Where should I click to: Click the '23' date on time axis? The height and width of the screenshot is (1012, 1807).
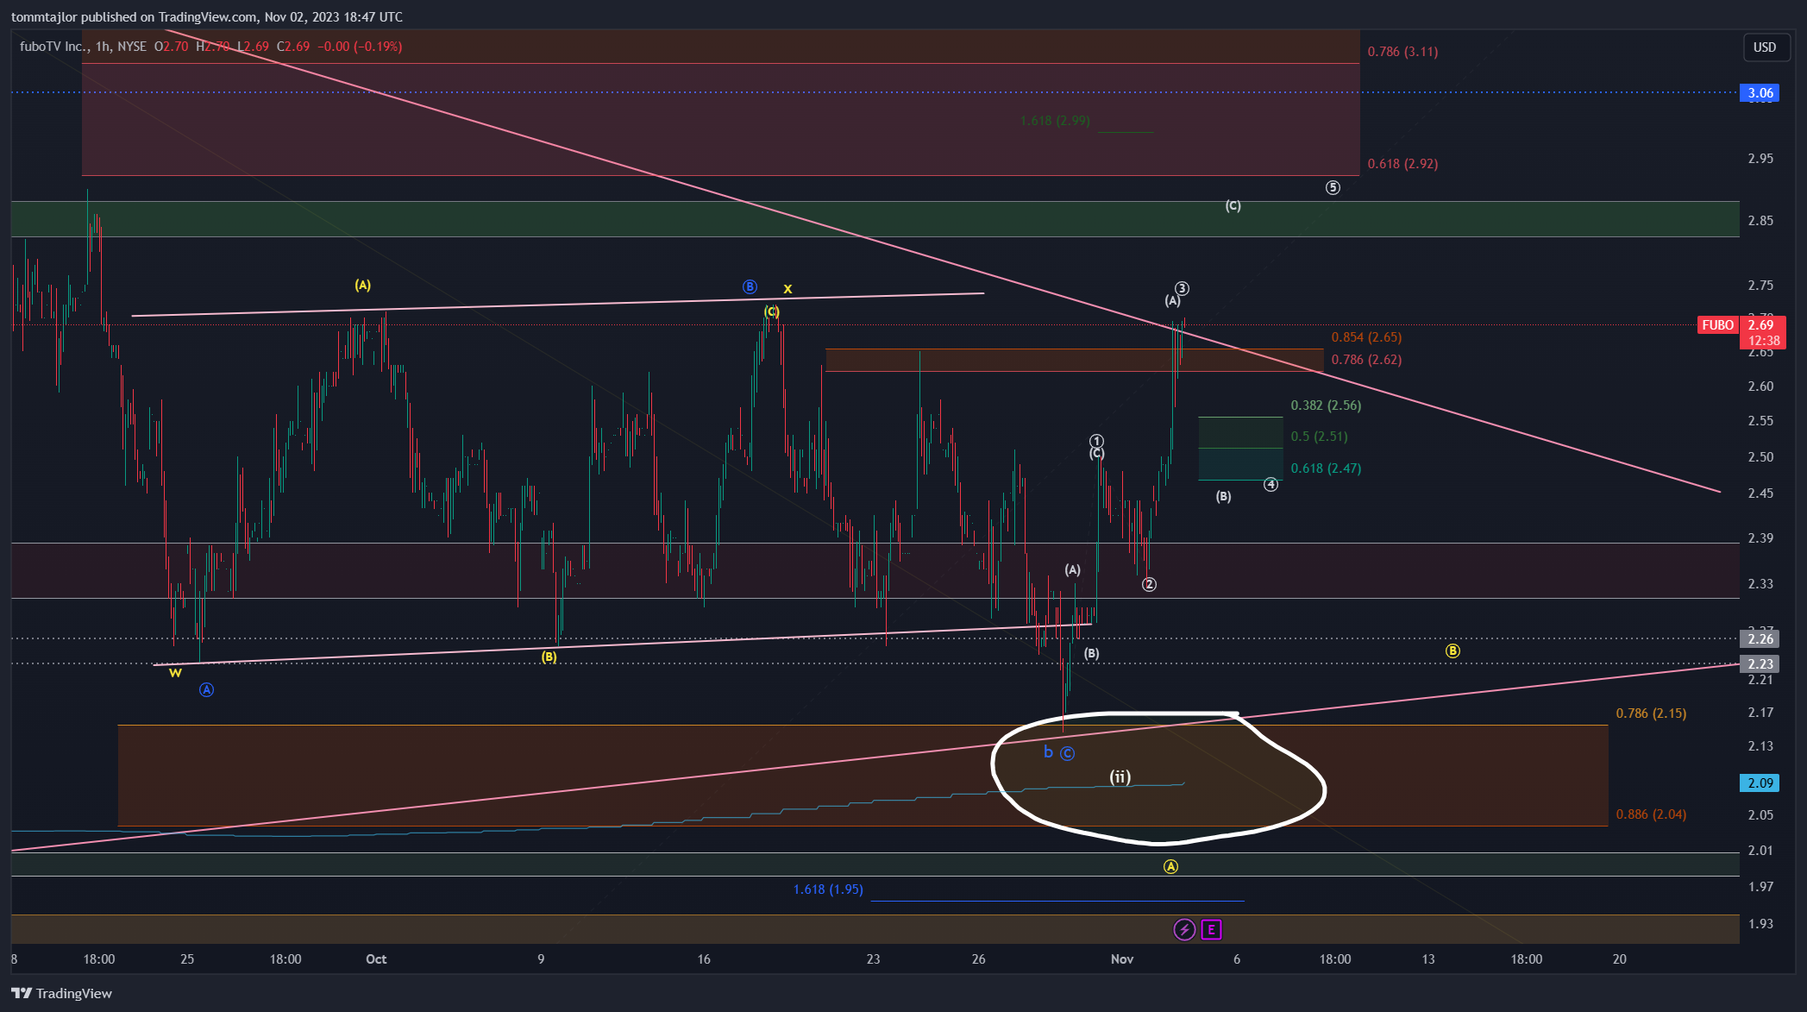(x=874, y=959)
